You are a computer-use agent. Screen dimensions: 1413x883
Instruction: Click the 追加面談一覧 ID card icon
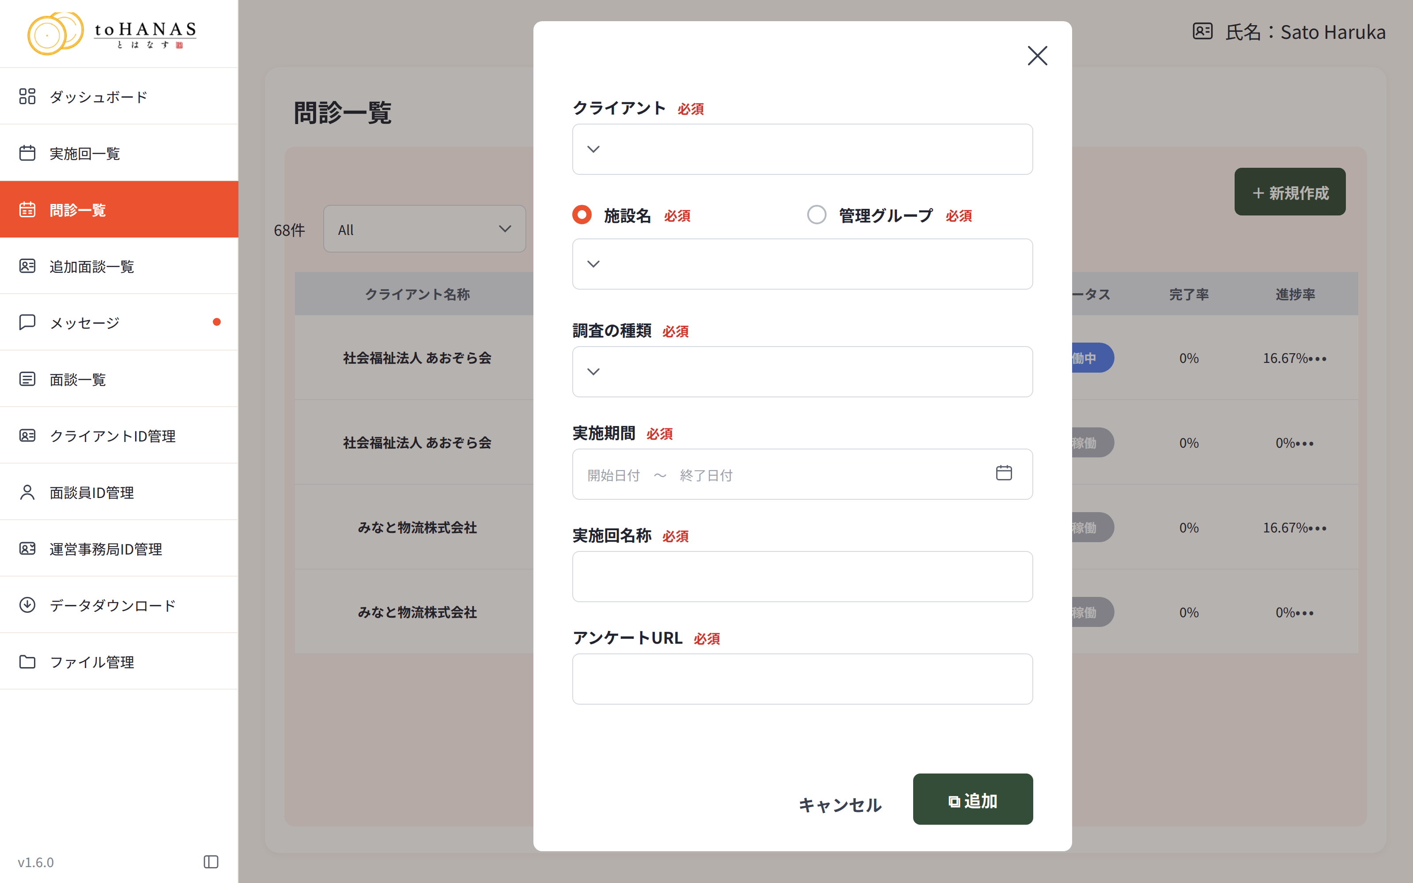tap(27, 266)
